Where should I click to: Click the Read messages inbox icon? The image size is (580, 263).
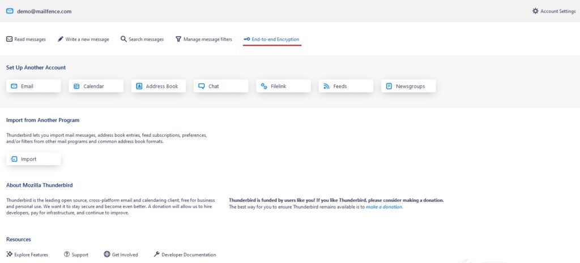tap(9, 39)
